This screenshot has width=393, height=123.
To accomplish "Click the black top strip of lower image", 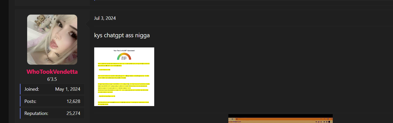I will pyautogui.click(x=280, y=116).
